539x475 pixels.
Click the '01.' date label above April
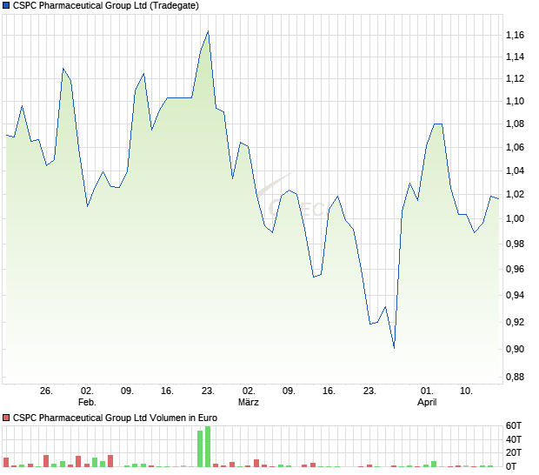coord(427,391)
